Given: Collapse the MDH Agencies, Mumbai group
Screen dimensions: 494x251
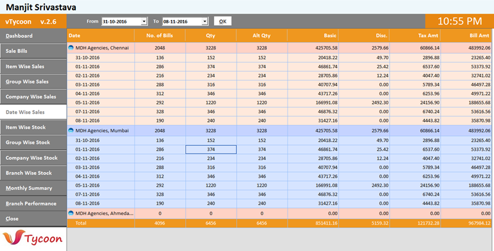Looking at the screenshot, I should pyautogui.click(x=71, y=130).
